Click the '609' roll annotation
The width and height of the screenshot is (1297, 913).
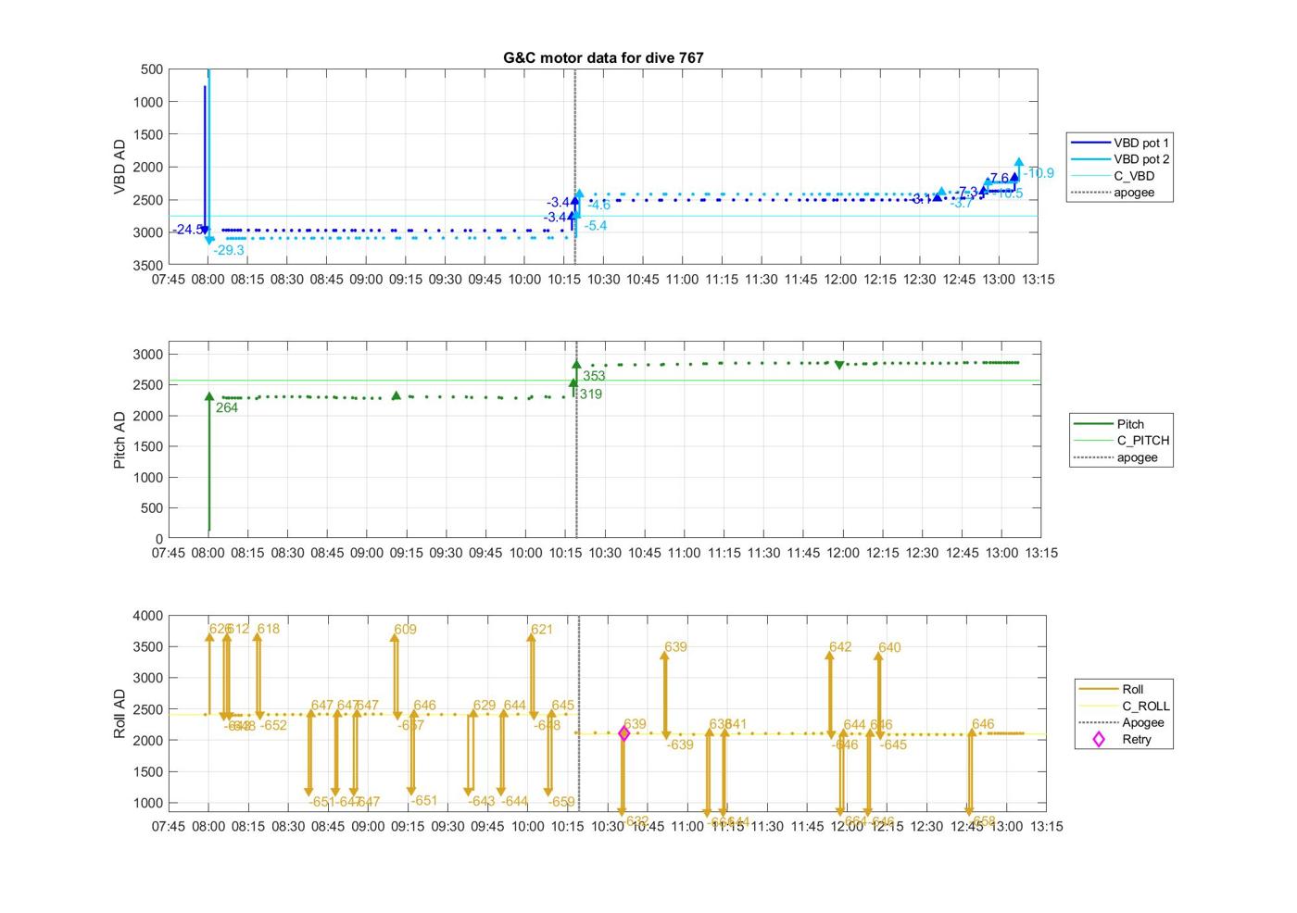(x=405, y=630)
